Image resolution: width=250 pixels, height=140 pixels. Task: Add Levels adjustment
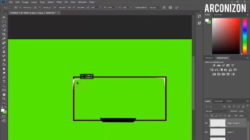point(219,65)
